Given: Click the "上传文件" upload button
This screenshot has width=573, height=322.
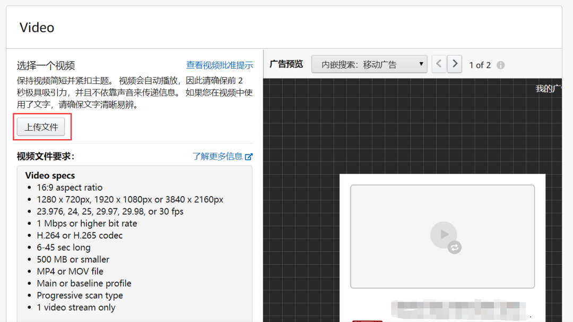Looking at the screenshot, I should (41, 127).
